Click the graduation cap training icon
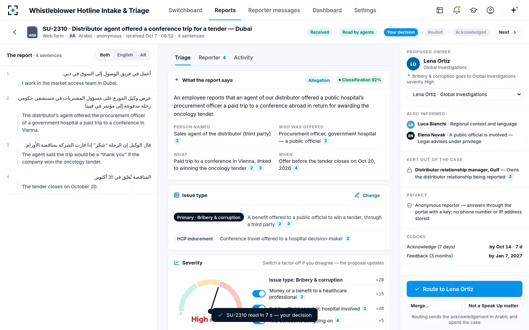This screenshot has width=529, height=330. 474,10
